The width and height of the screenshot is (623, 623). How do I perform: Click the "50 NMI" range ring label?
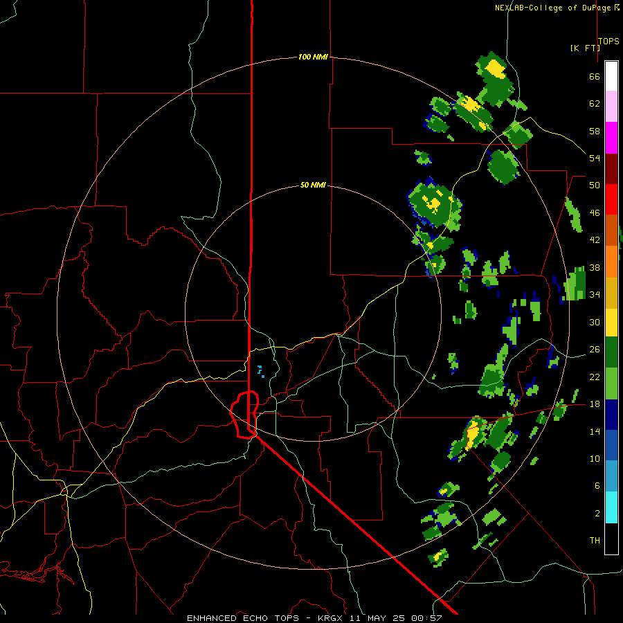(x=313, y=185)
